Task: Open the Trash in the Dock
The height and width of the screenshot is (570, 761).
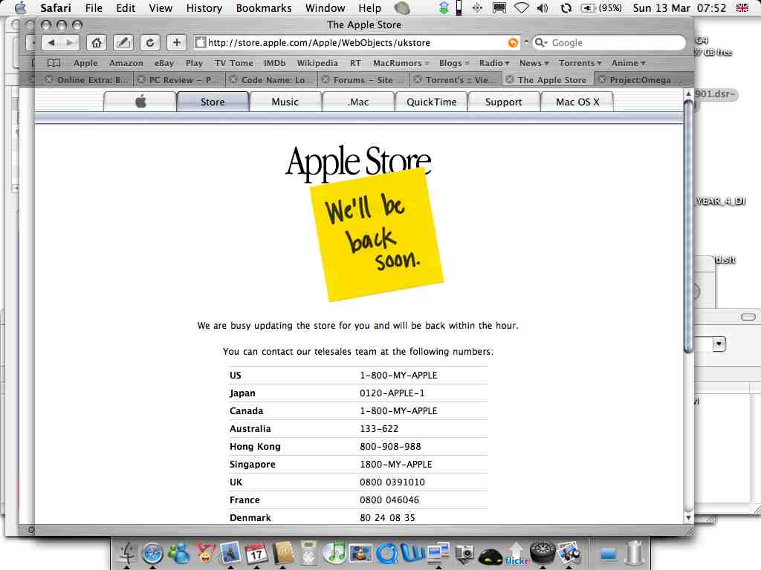Action: pos(634,553)
